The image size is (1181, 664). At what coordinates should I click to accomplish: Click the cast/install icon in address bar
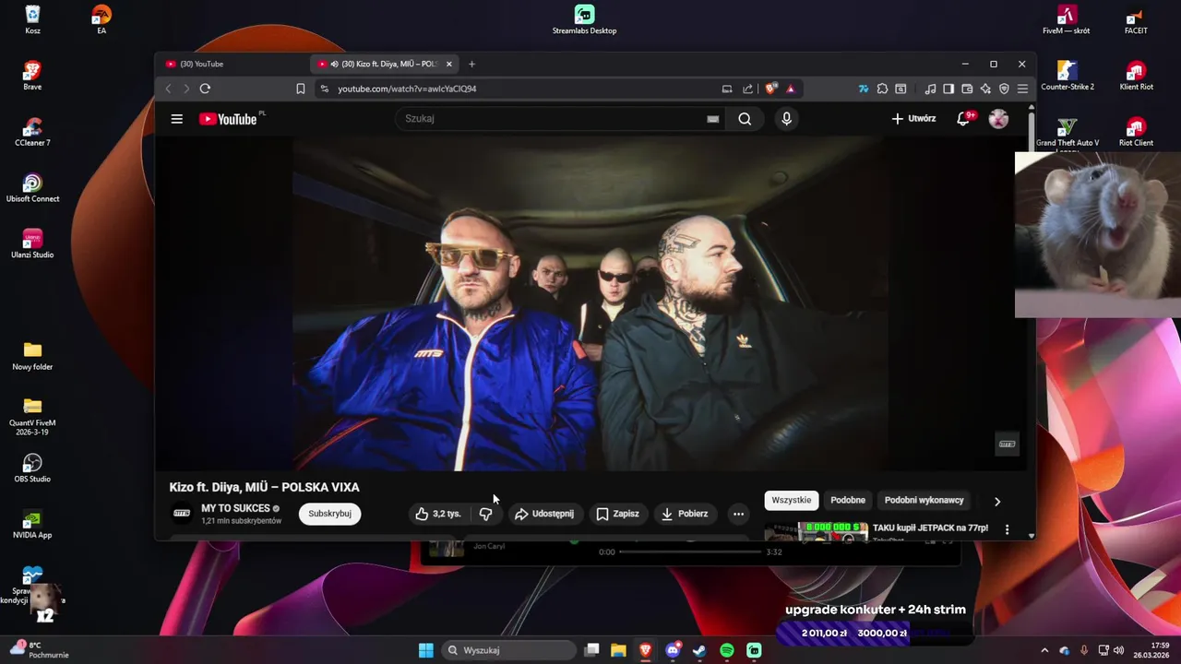point(727,89)
